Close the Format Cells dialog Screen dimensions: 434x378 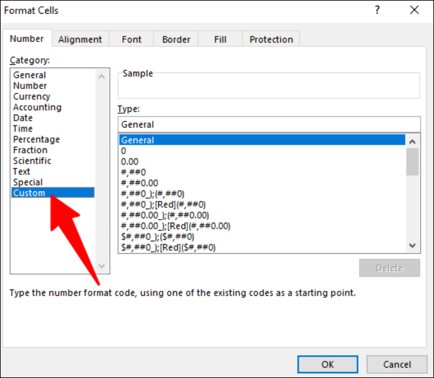tap(414, 11)
